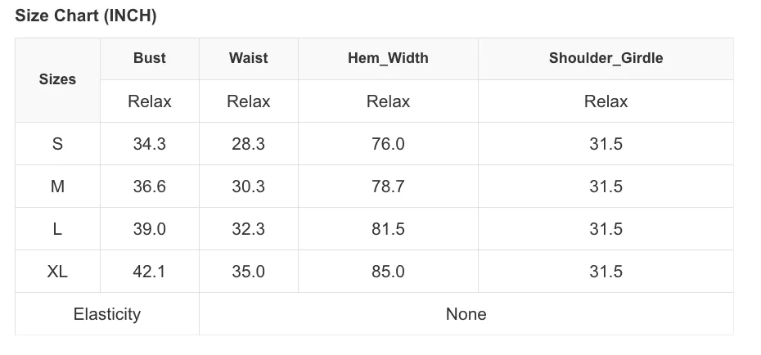Select the Hem_Width column header
761x355 pixels.
[388, 58]
